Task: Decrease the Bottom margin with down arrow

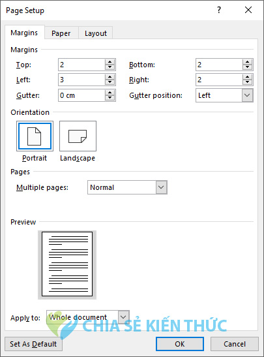Action: (247, 67)
